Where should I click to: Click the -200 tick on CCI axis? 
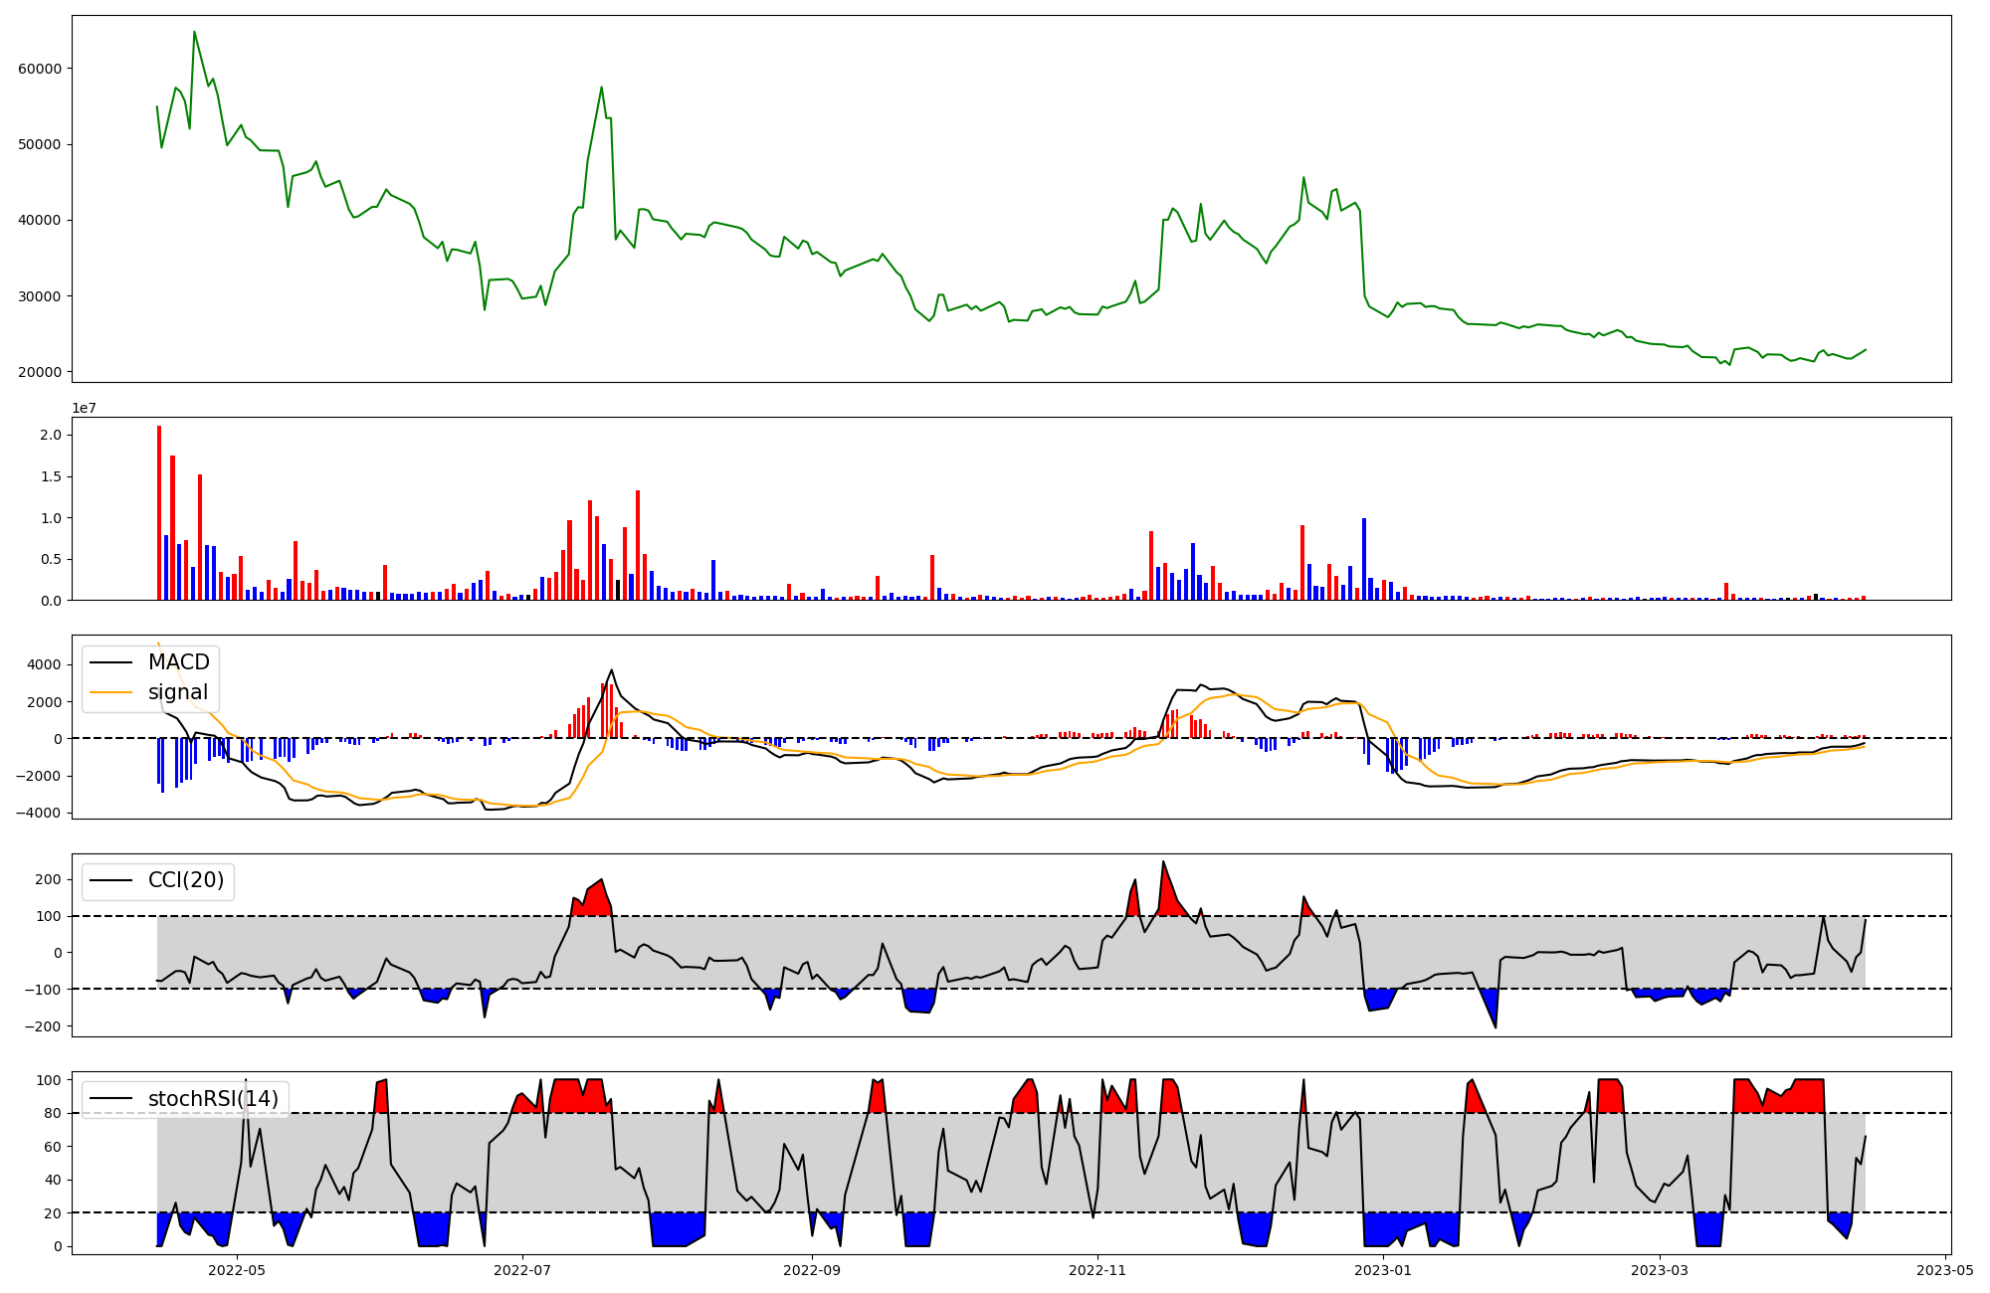pyautogui.click(x=43, y=1026)
